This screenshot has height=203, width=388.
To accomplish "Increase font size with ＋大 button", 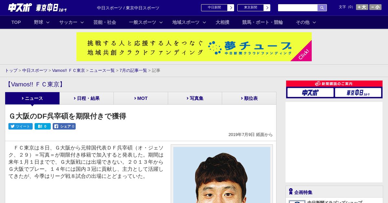I will (362, 7).
